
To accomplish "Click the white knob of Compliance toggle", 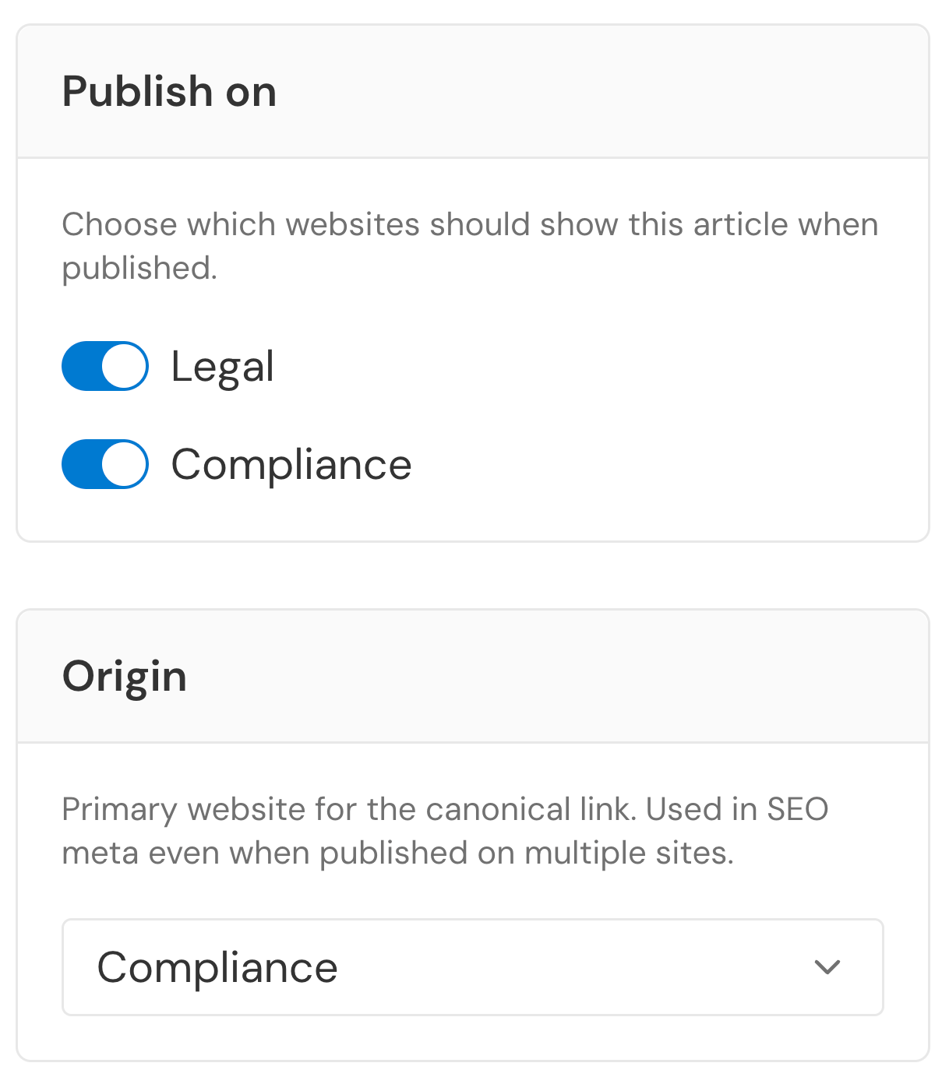I will tap(124, 464).
